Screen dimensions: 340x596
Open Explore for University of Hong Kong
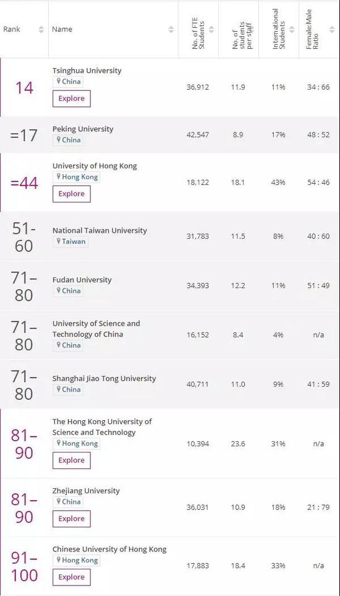point(71,194)
